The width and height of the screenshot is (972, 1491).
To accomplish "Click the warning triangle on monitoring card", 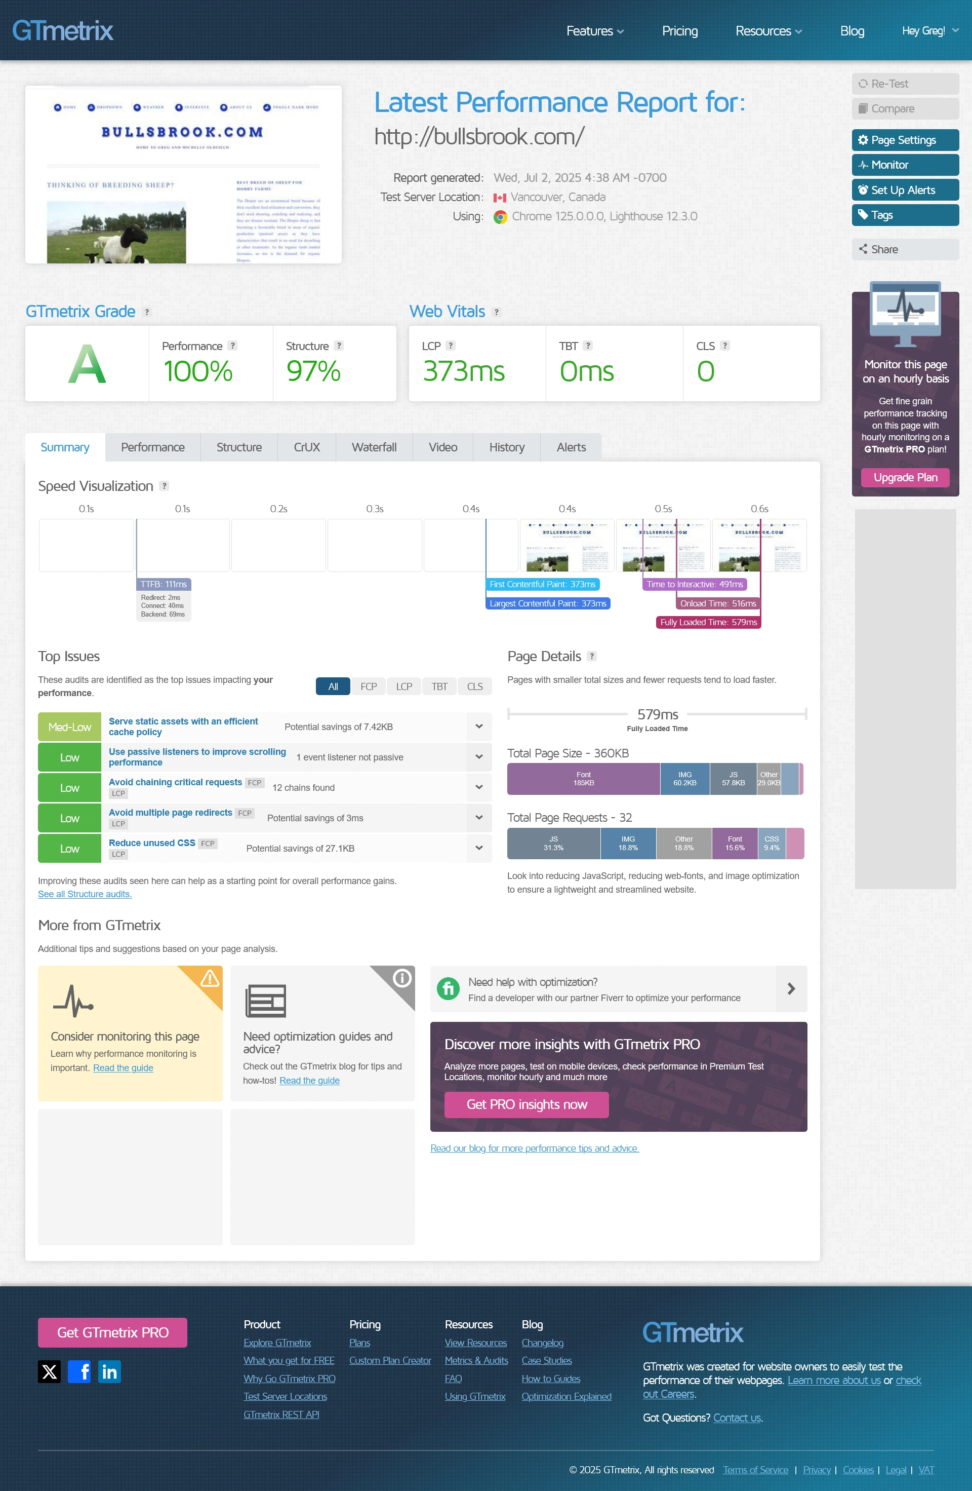I will click(209, 978).
